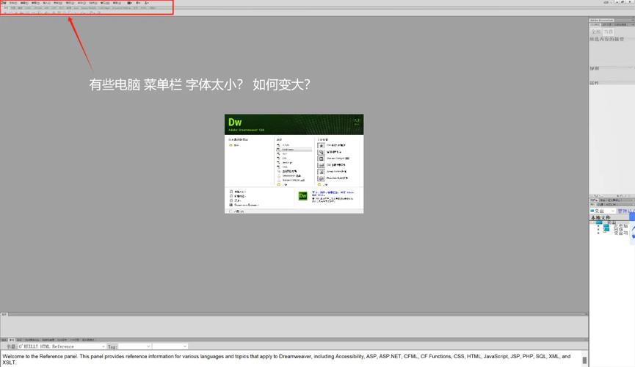
Task: Create a new CSS file from welcome screen
Action: pos(284,158)
